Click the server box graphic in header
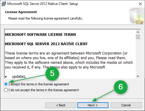The width and height of the screenshot is (145, 111). point(137,16)
